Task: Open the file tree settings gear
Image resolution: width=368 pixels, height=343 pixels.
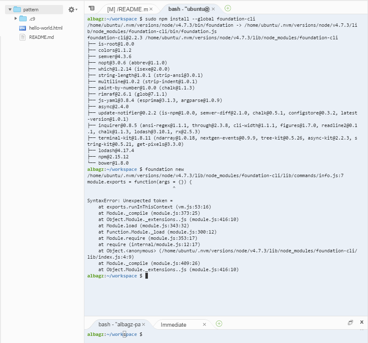Action: (x=73, y=10)
